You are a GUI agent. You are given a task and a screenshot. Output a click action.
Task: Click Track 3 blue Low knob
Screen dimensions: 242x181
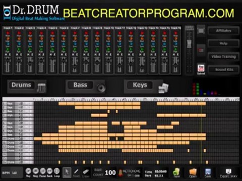30,44
